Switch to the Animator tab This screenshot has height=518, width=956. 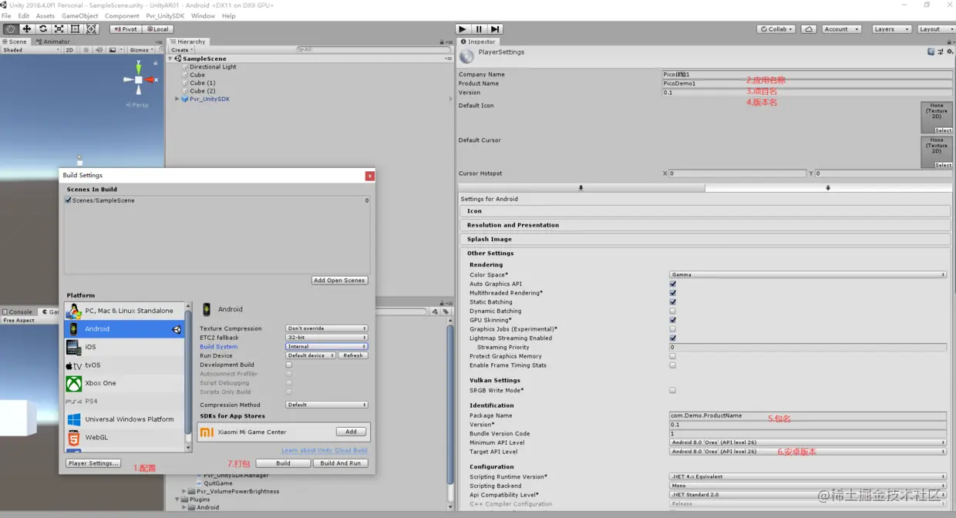(52, 42)
